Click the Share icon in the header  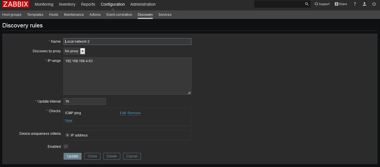(340, 4)
